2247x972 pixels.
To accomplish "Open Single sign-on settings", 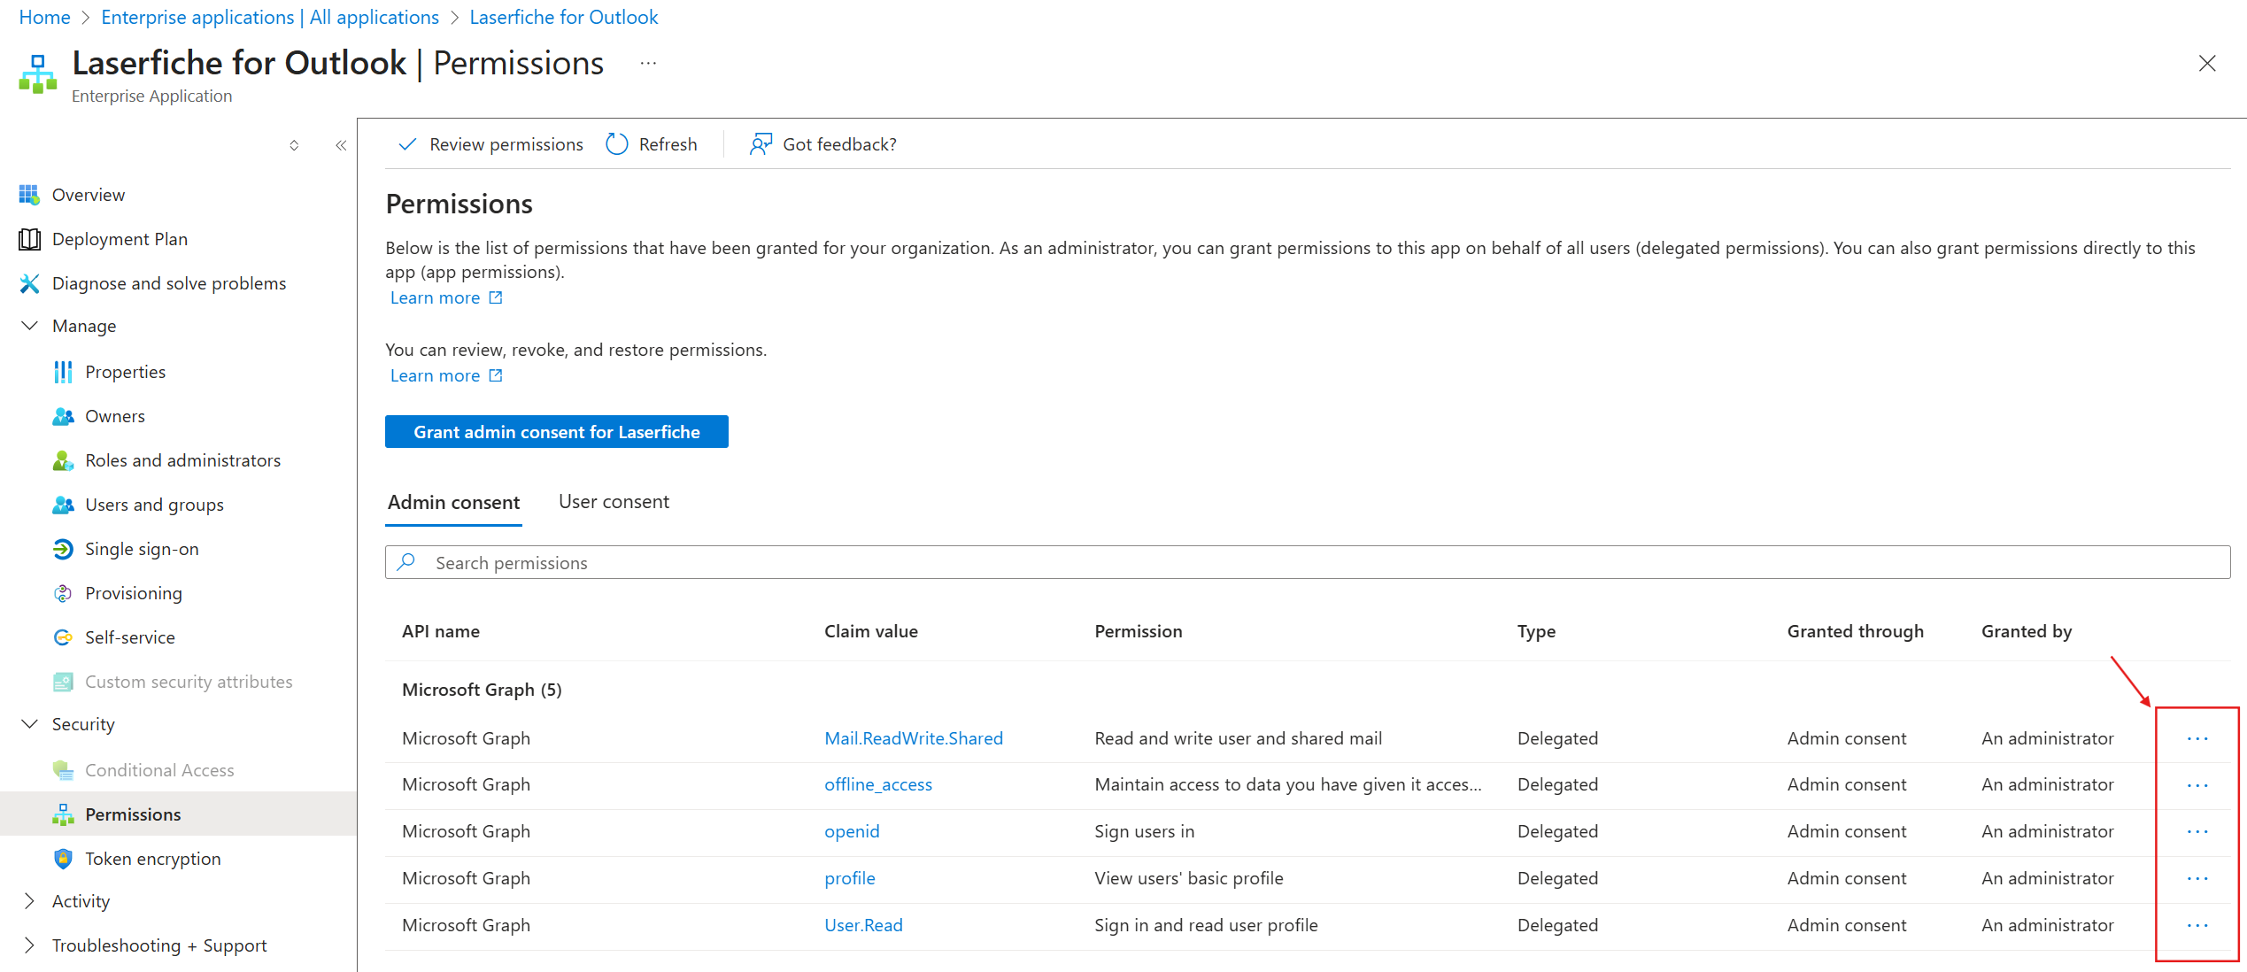I will [142, 549].
